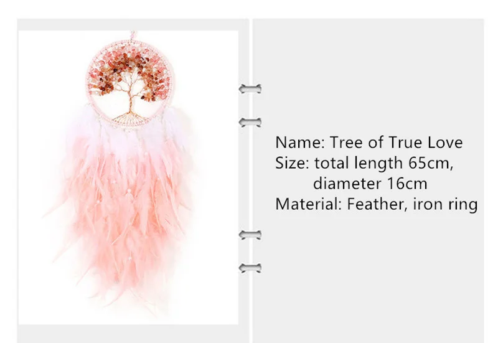Click the 'diameter 16cm' text line
498x343 pixels.
(x=370, y=184)
